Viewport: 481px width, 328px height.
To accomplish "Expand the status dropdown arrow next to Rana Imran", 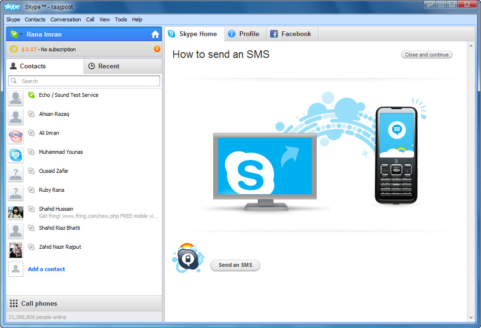I will (x=21, y=34).
